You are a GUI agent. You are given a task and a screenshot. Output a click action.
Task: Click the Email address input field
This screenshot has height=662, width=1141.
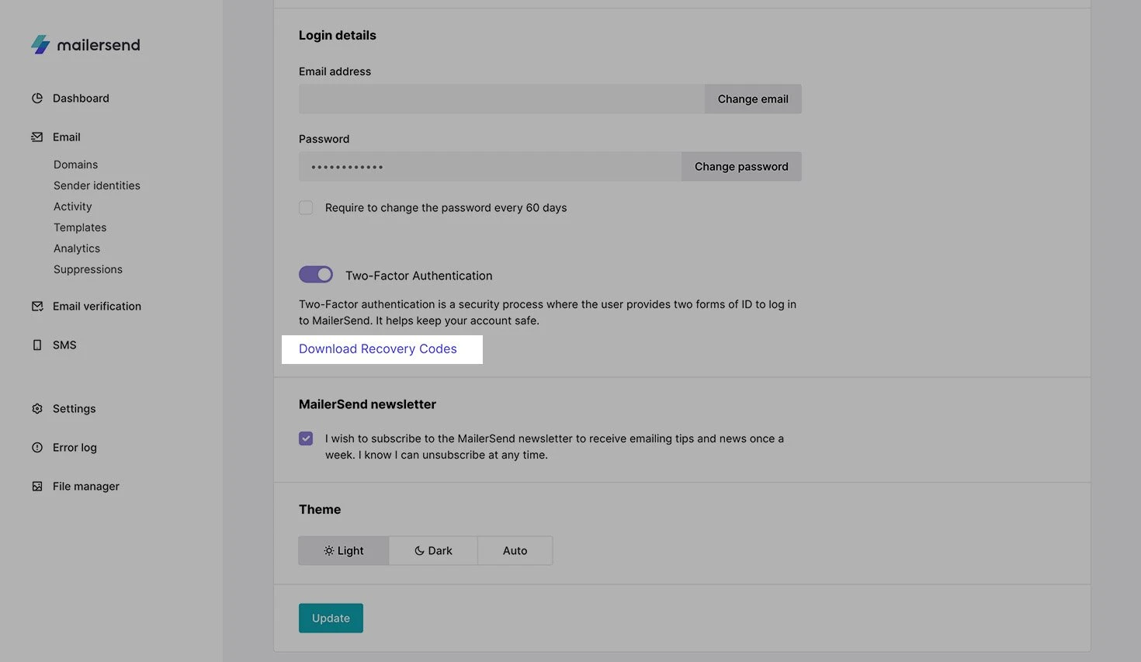(501, 99)
